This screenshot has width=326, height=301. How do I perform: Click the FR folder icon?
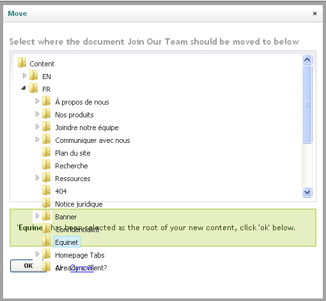pos(34,88)
